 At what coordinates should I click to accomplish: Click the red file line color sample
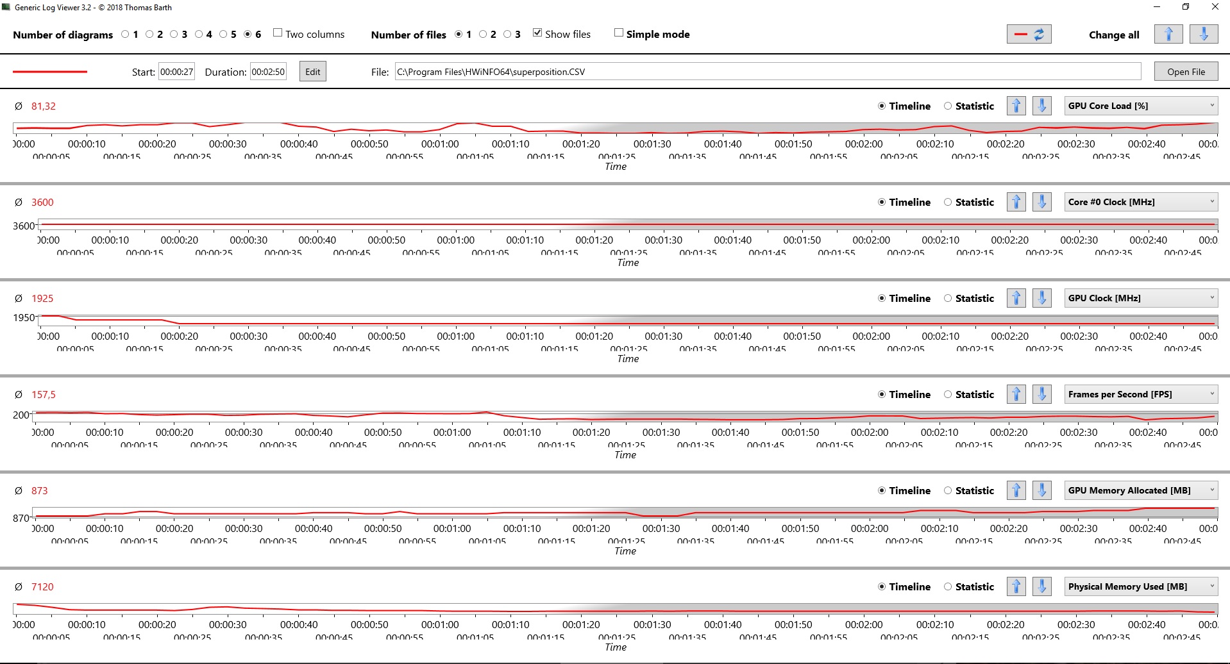coord(50,72)
